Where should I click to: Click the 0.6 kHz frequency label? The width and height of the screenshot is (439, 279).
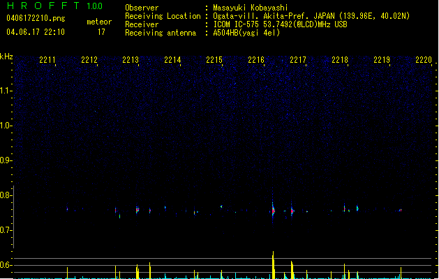[6, 265]
